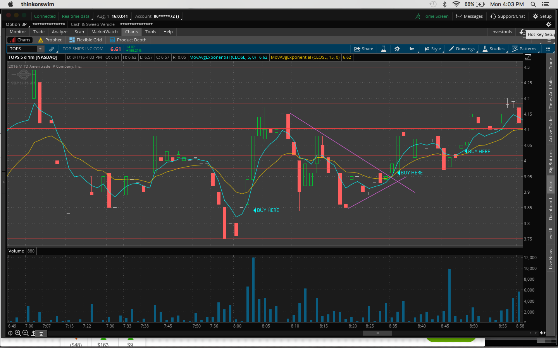The image size is (558, 348).
Task: Click the Wi-Fi status icon
Action: (x=456, y=4)
